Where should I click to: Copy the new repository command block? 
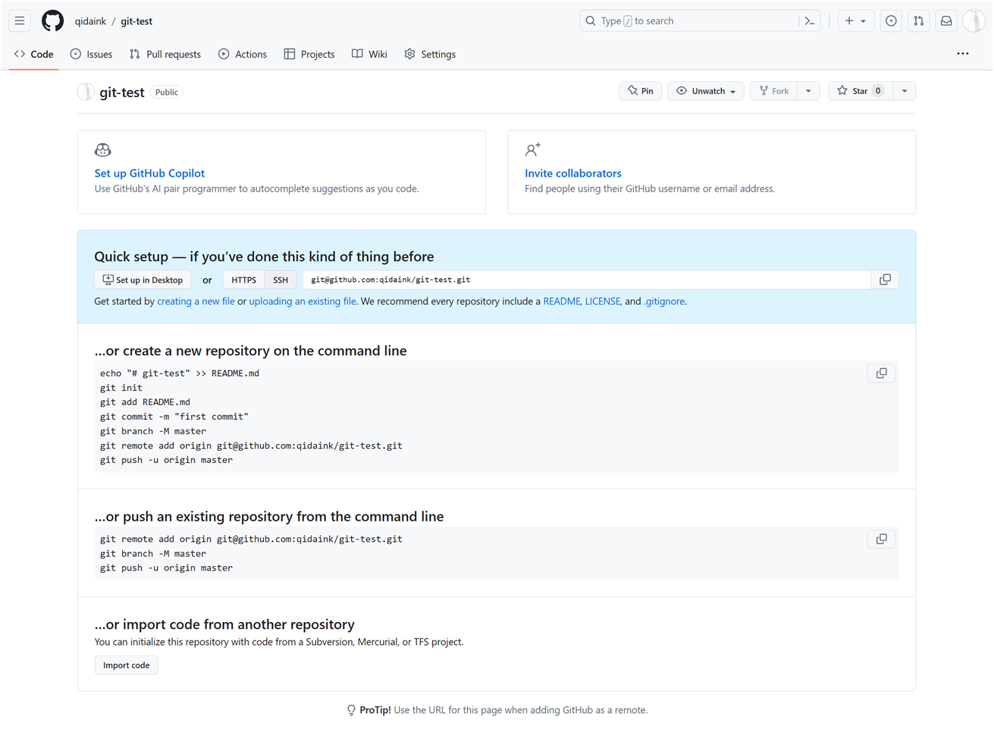coord(881,374)
